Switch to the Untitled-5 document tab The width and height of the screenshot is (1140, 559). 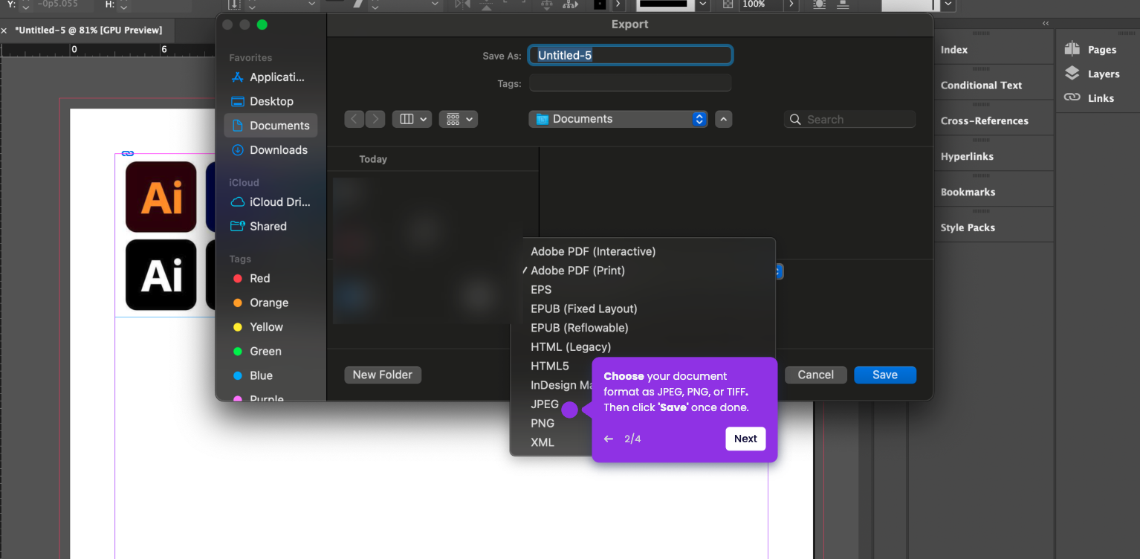tap(88, 30)
